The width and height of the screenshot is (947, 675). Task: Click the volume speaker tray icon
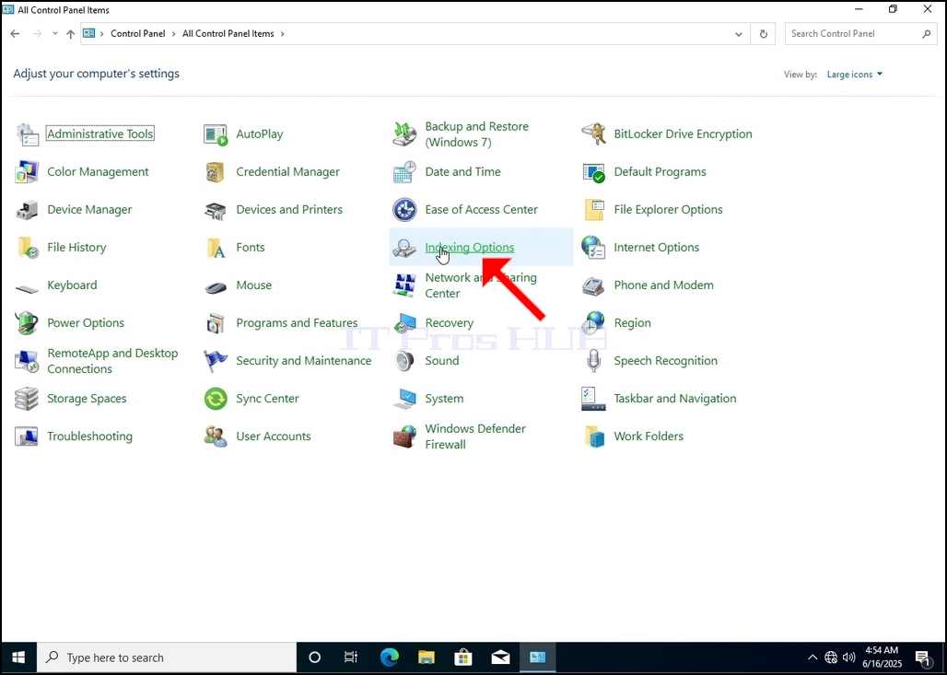[849, 658]
